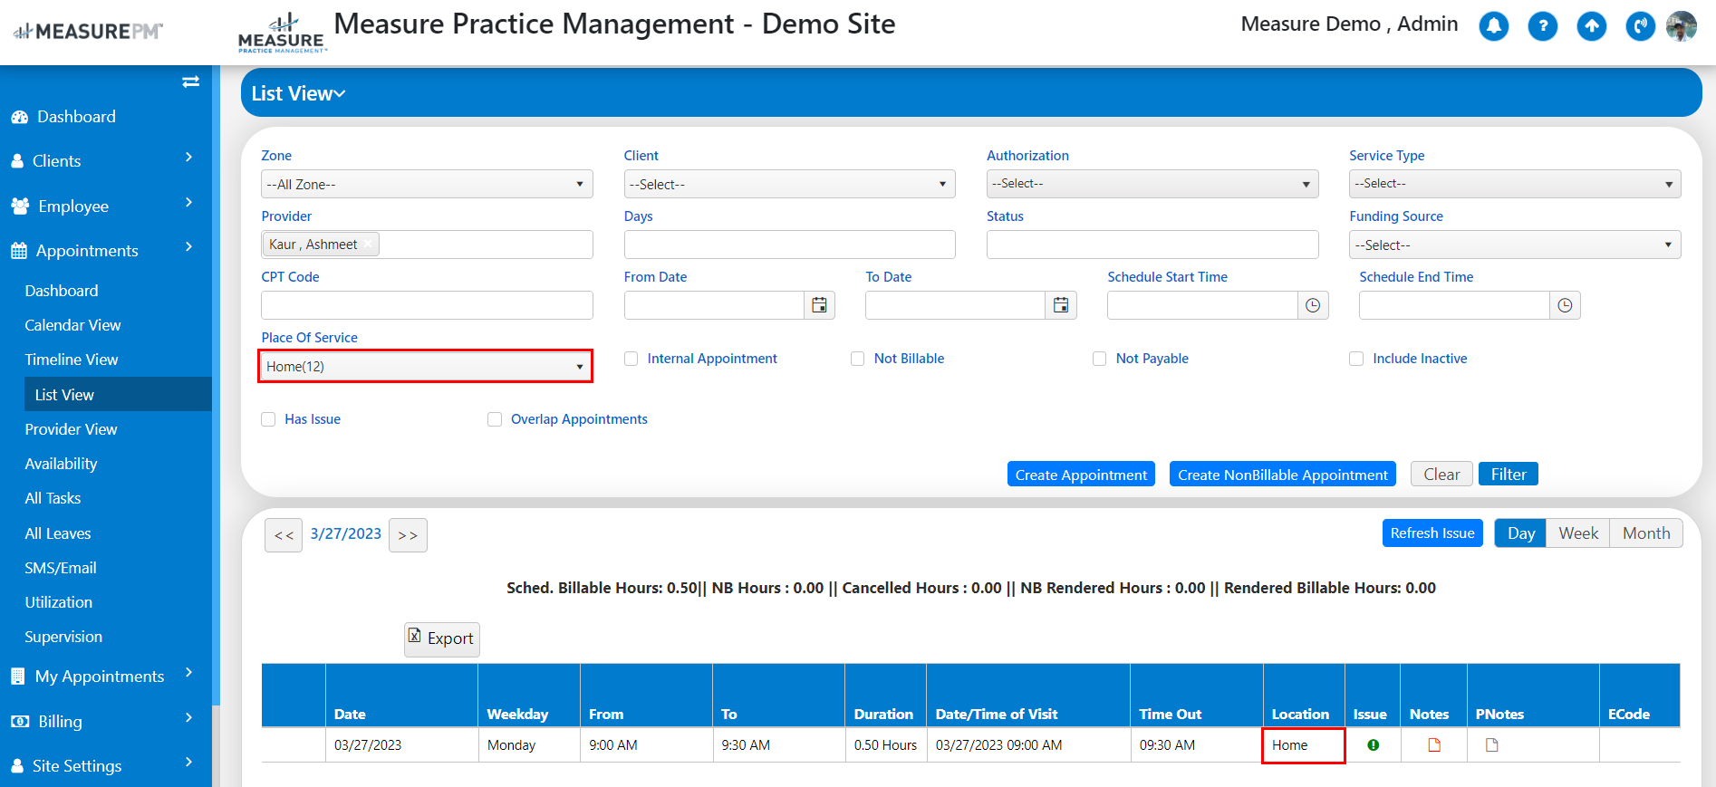This screenshot has height=787, width=1716.
Task: Sort by the Date column header
Action: [x=350, y=715]
